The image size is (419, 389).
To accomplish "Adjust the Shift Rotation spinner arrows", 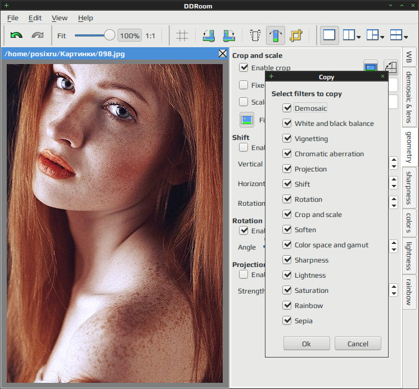I will [394, 202].
